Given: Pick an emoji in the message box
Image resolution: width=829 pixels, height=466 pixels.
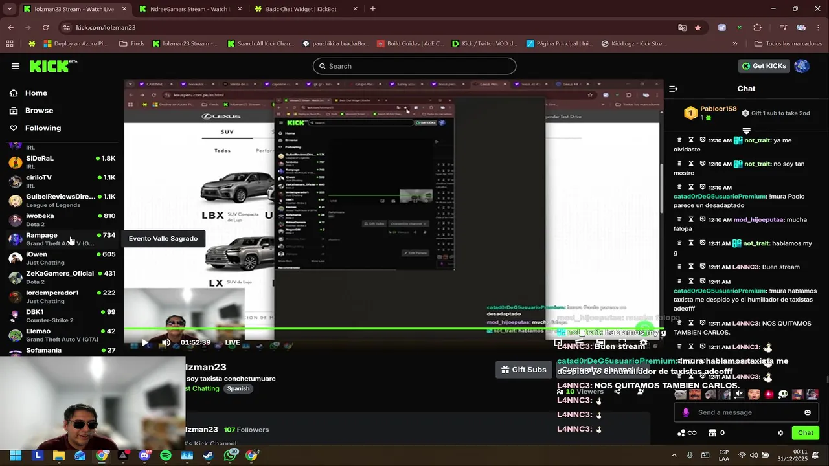Looking at the screenshot, I should [x=808, y=412].
